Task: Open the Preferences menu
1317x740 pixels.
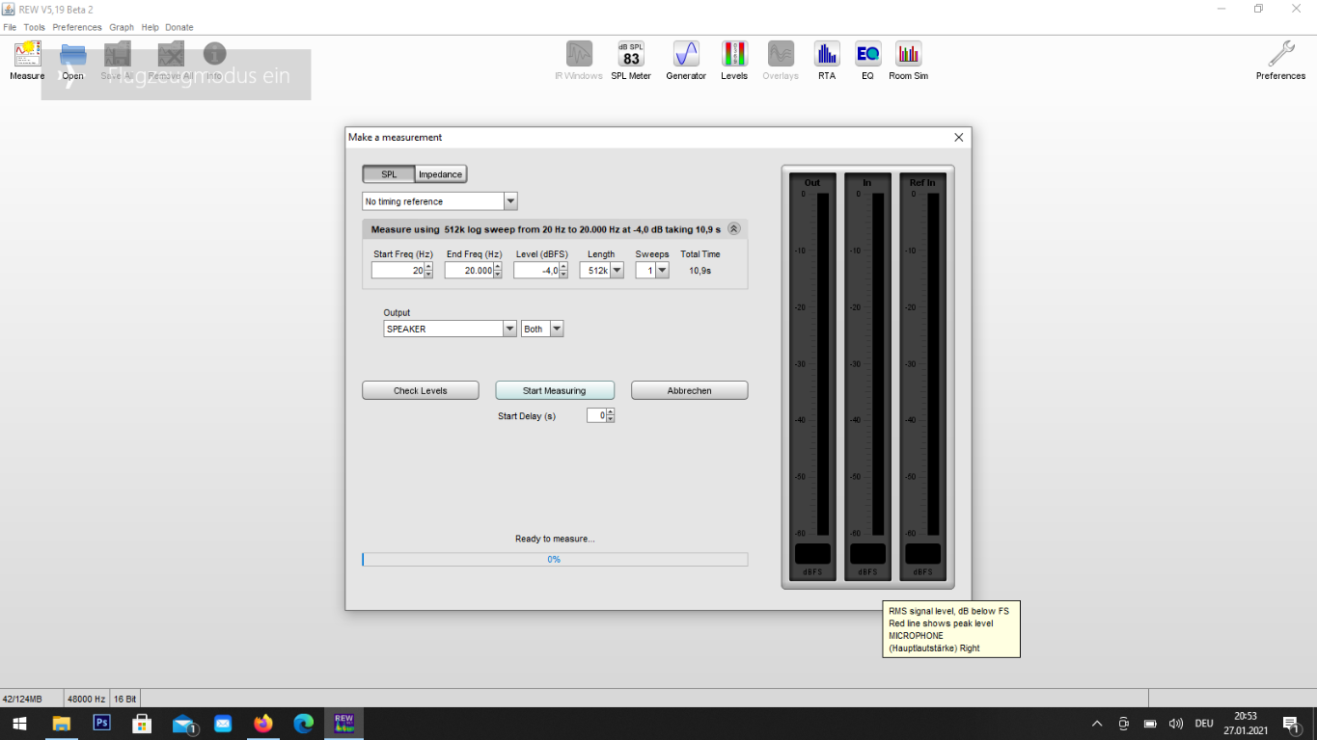Action: click(77, 27)
